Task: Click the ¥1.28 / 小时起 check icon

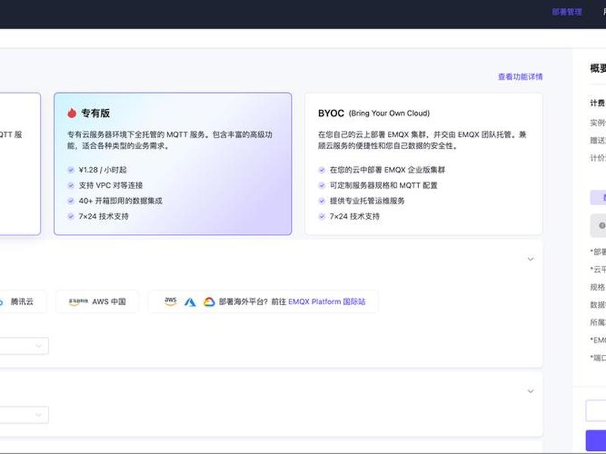Action: (x=70, y=169)
